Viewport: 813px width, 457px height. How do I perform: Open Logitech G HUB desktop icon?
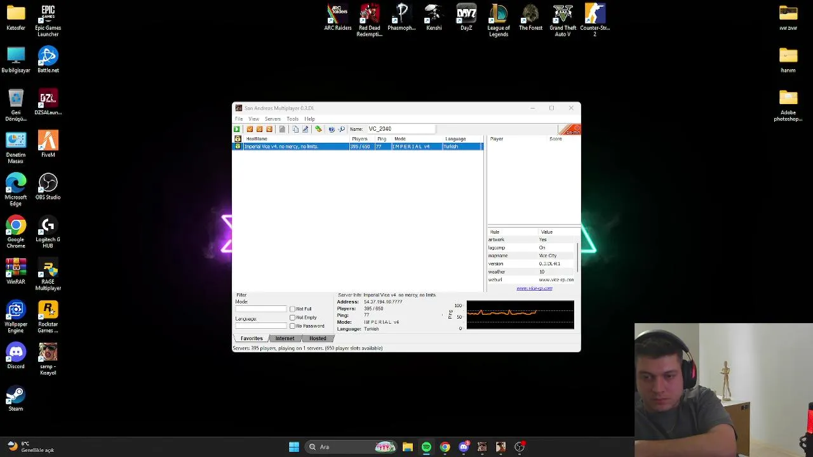click(48, 232)
